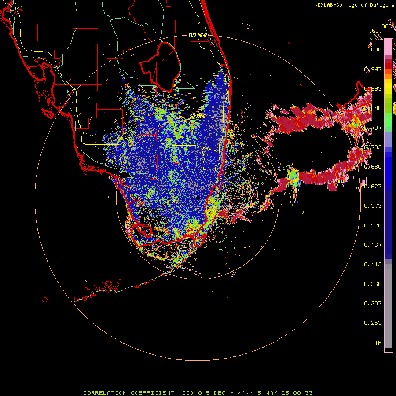This screenshot has height=396, width=396.
Task: Click the TH threshold label on scale
Action: (x=378, y=343)
